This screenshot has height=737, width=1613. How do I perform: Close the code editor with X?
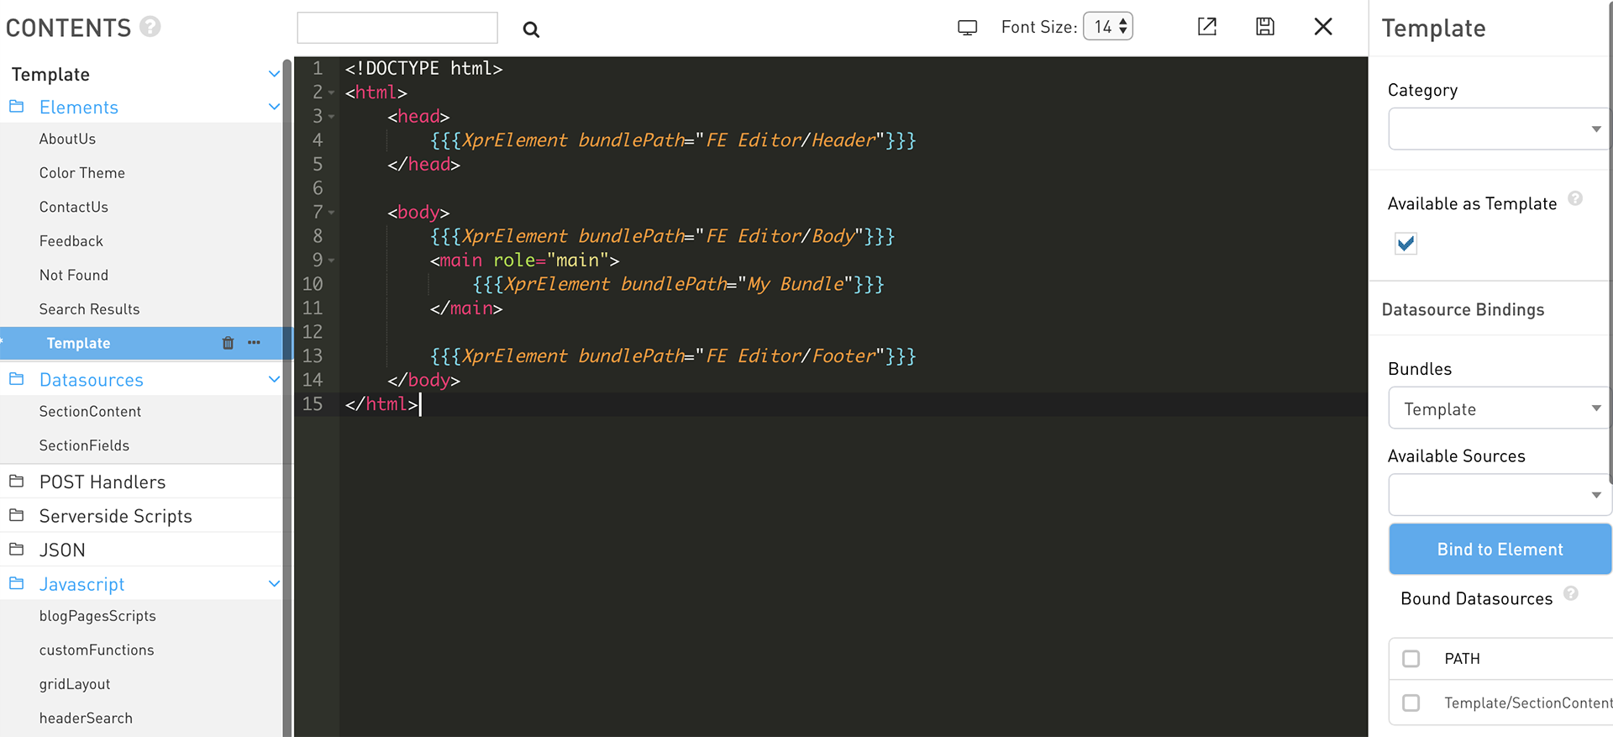[x=1323, y=27]
